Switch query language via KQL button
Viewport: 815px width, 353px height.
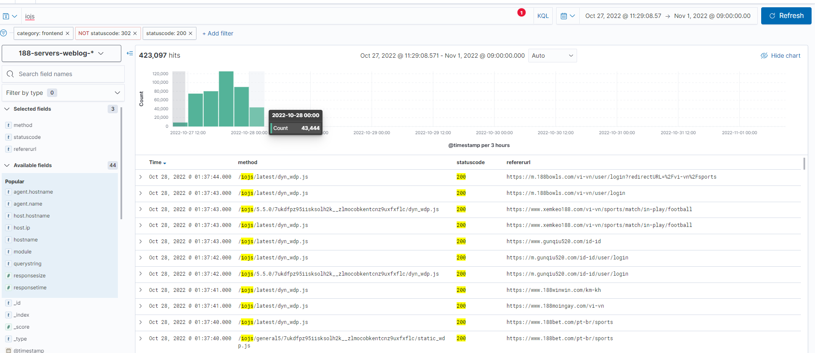coord(543,16)
